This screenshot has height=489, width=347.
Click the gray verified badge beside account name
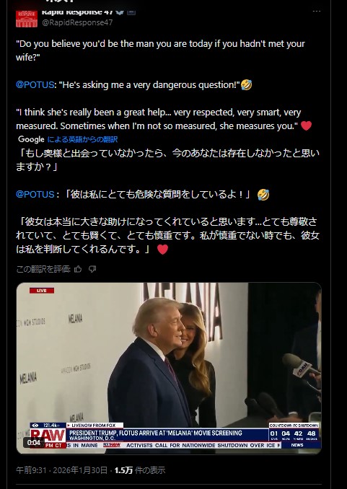[120, 12]
